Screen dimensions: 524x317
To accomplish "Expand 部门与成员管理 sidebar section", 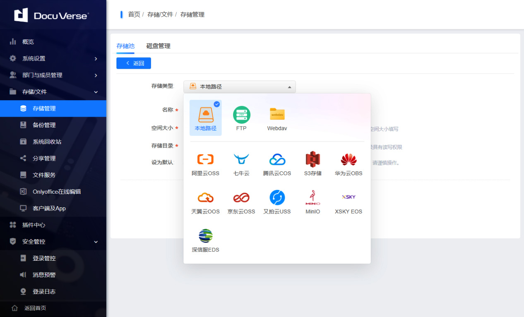I will [53, 75].
